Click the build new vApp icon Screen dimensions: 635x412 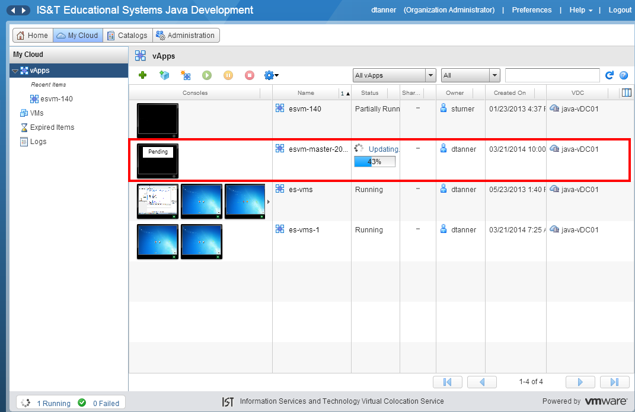186,75
